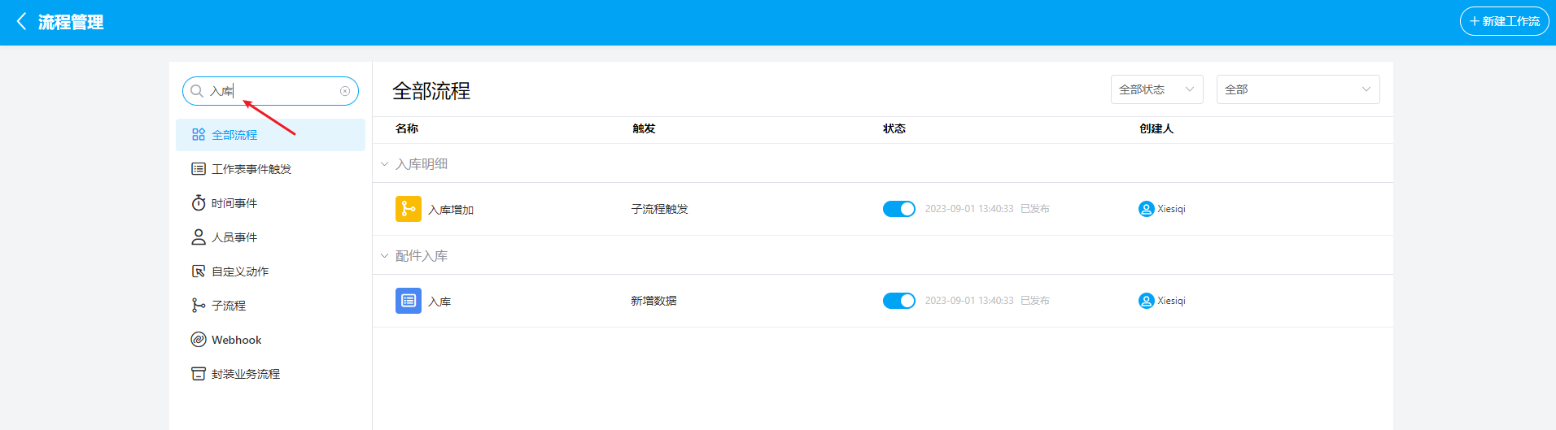Go back using the header arrow

[22, 22]
